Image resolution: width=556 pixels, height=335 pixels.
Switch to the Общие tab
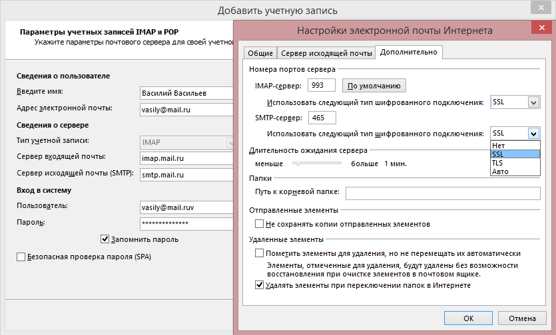[x=260, y=53]
